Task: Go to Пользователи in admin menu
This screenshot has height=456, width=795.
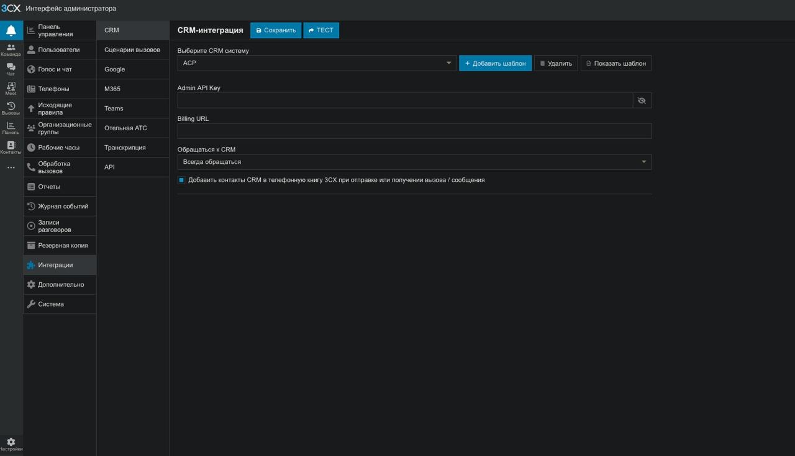Action: pyautogui.click(x=59, y=50)
